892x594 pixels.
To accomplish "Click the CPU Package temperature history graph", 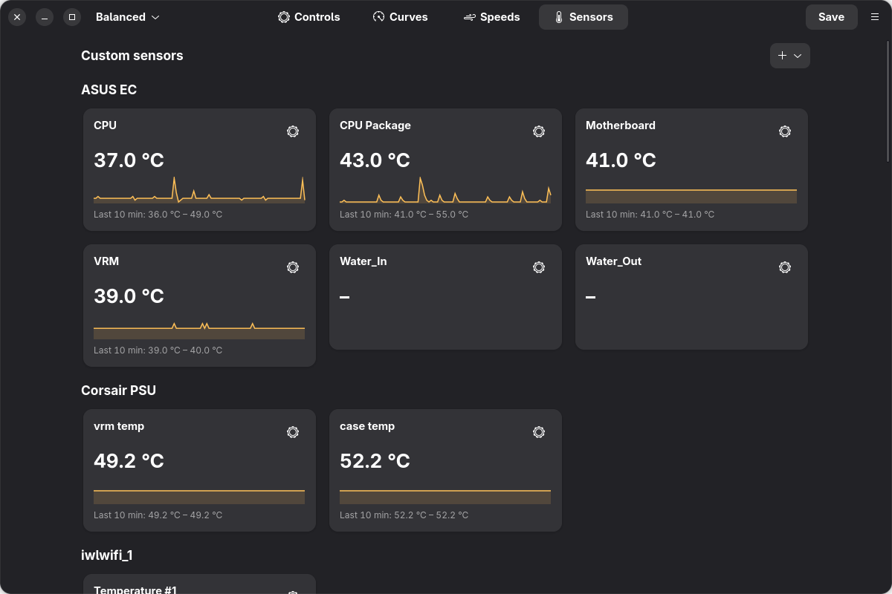I will [445, 189].
